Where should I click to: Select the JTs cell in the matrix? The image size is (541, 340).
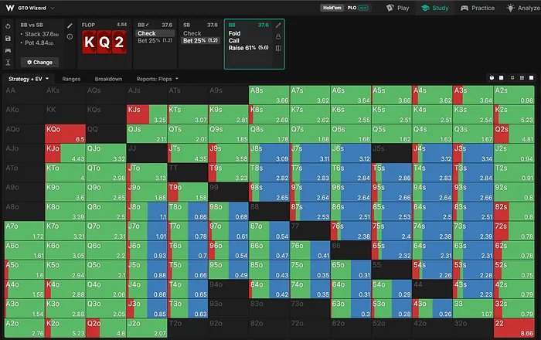(188, 153)
